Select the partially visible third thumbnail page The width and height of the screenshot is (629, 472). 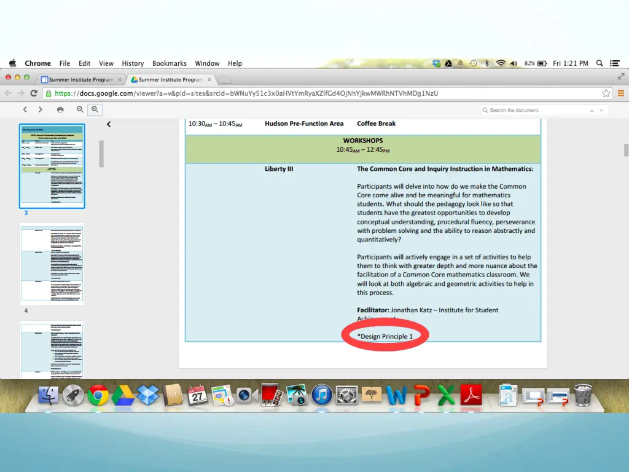click(52, 350)
